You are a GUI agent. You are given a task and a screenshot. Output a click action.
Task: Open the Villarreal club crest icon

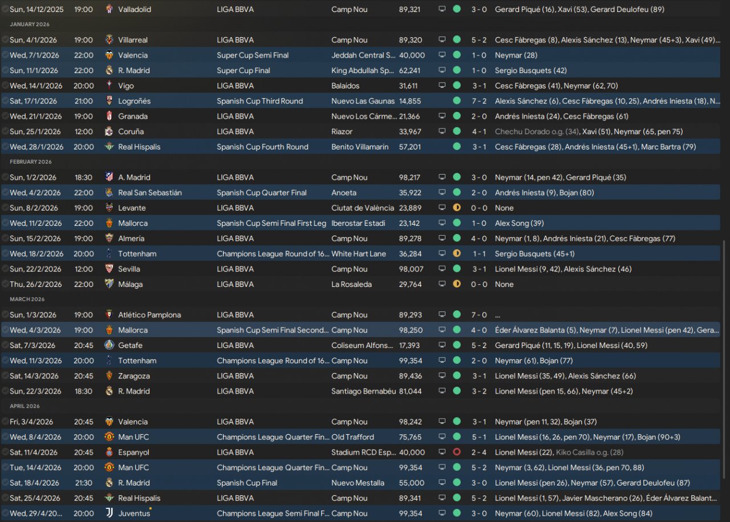109,40
